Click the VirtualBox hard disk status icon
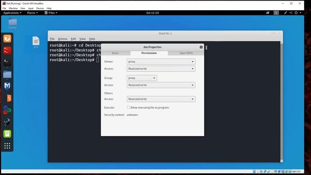The height and width of the screenshot is (175, 311). pyautogui.click(x=254, y=171)
